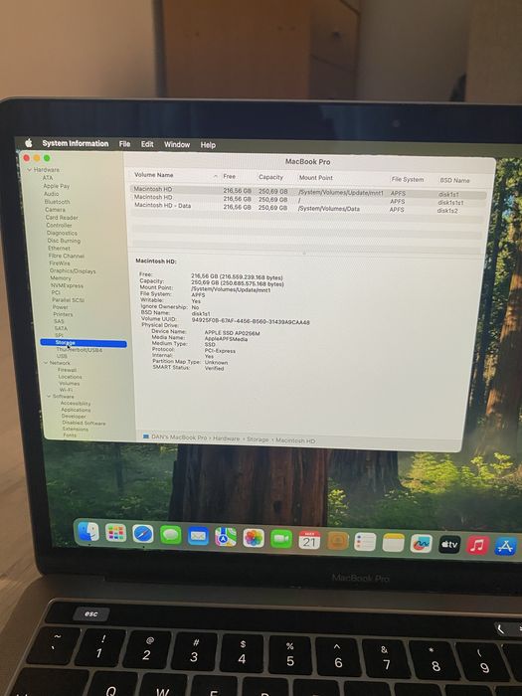This screenshot has height=696, width=522.
Task: Select Camera in the sidebar
Action: 55,210
